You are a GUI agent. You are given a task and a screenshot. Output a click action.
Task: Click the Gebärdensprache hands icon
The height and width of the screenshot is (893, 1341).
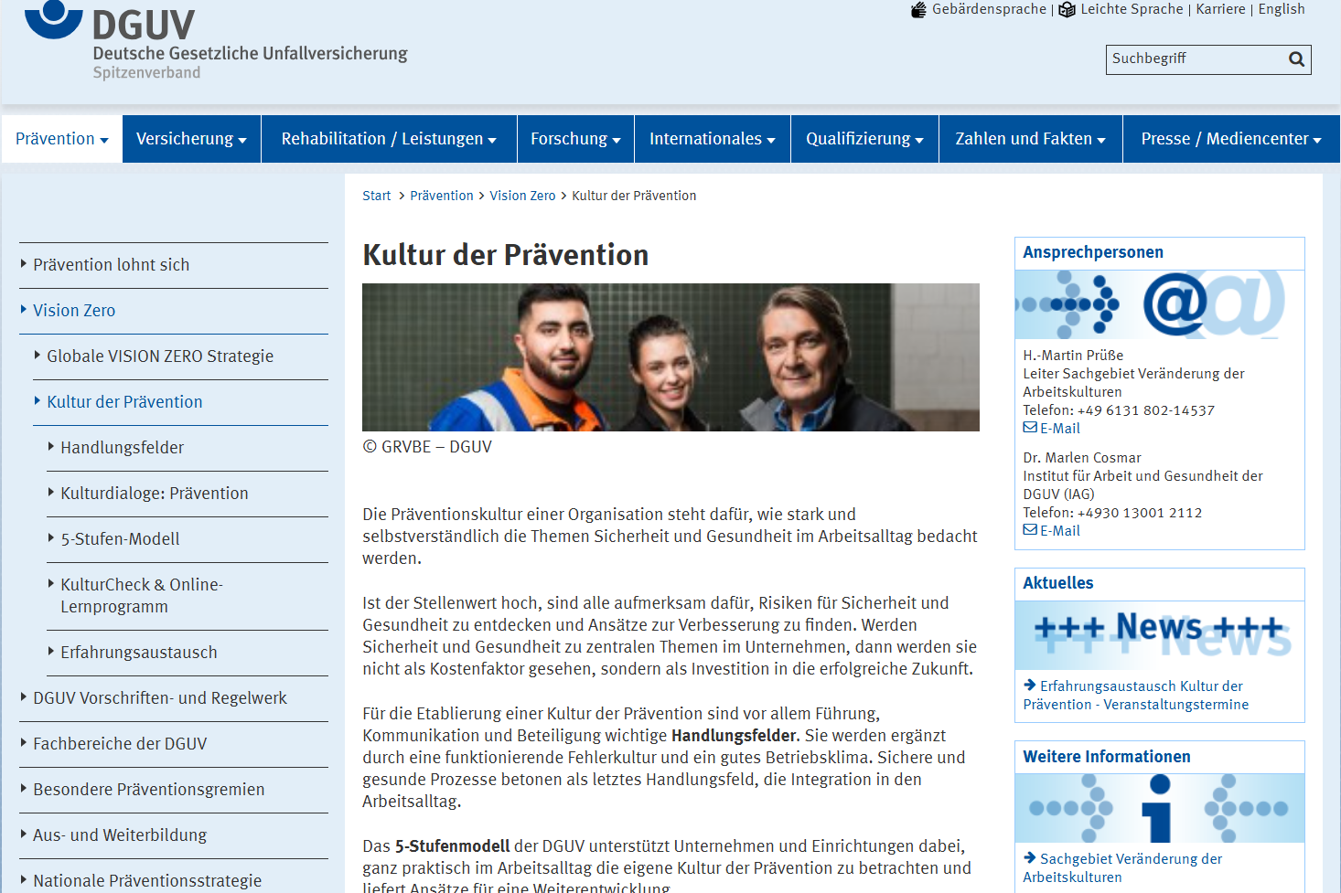tap(918, 10)
